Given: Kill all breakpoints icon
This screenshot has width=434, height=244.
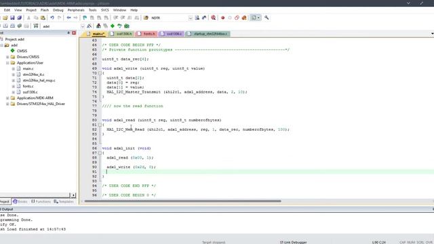Looking at the screenshot, I should click(x=244, y=18).
